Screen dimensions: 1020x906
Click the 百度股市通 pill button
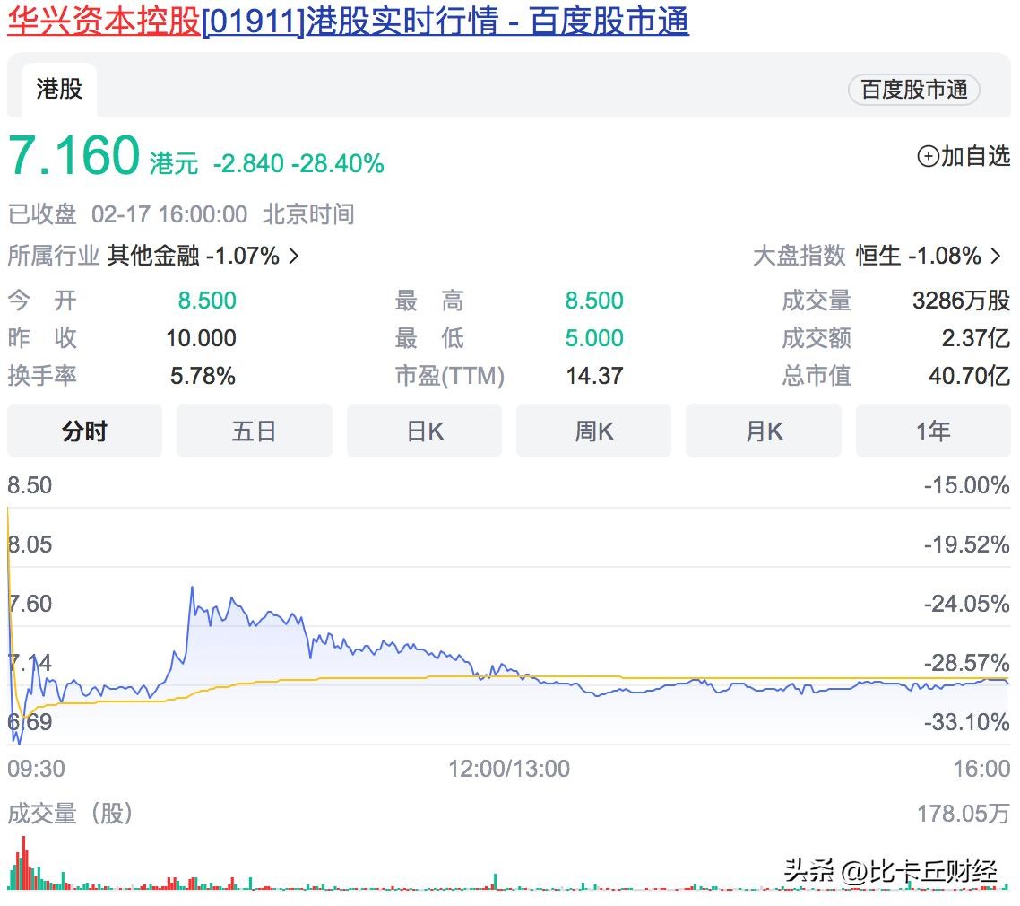click(x=913, y=90)
